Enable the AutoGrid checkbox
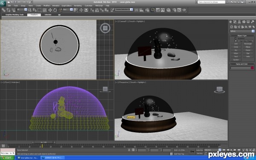The height and width of the screenshot is (160, 256). (x=236, y=38)
